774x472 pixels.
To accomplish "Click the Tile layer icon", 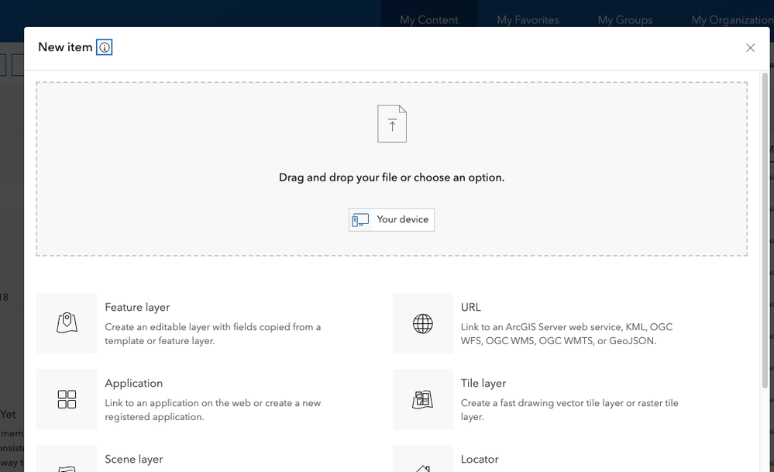I will click(423, 399).
